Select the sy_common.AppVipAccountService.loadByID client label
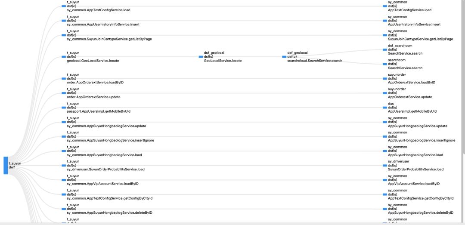The height and width of the screenshot is (225, 465). (102, 184)
